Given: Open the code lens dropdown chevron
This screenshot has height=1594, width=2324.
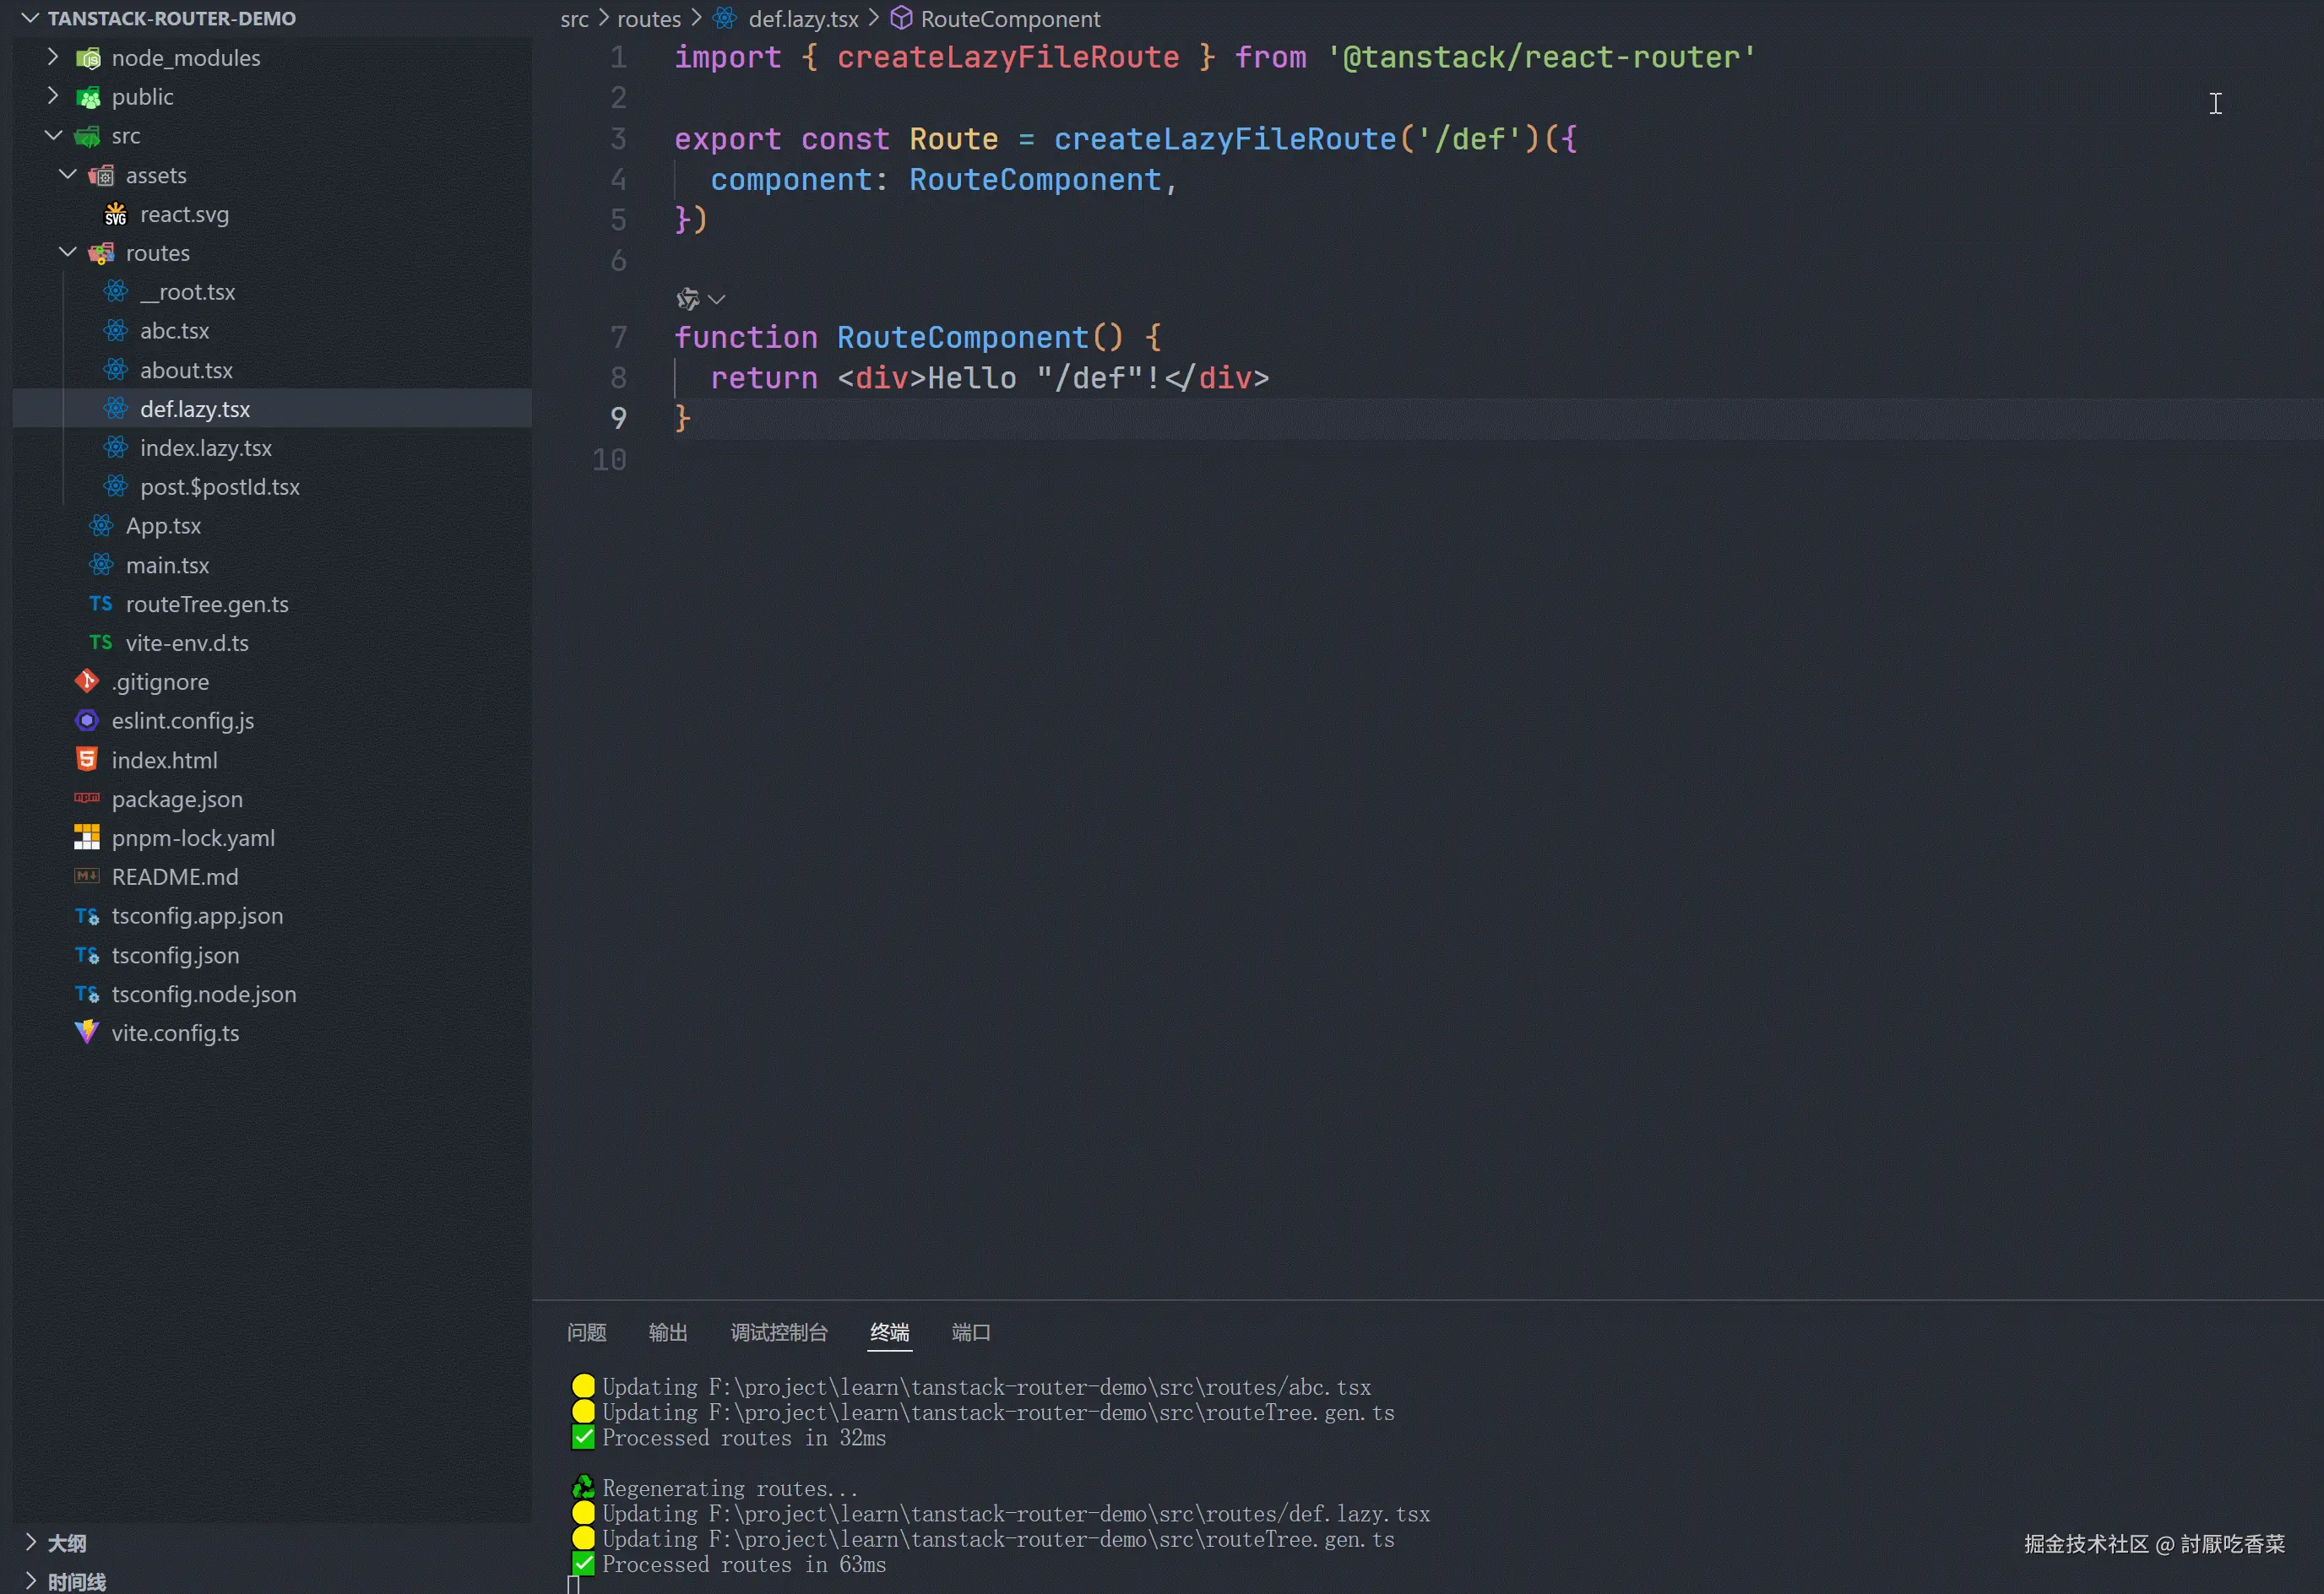Looking at the screenshot, I should pyautogui.click(x=716, y=299).
